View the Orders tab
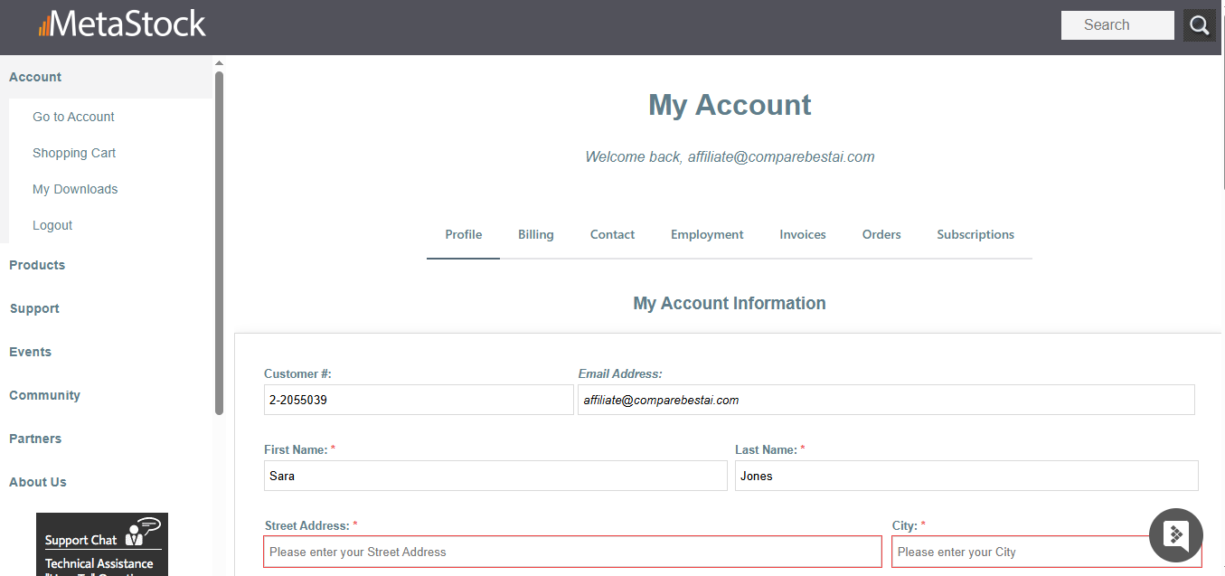 881,235
